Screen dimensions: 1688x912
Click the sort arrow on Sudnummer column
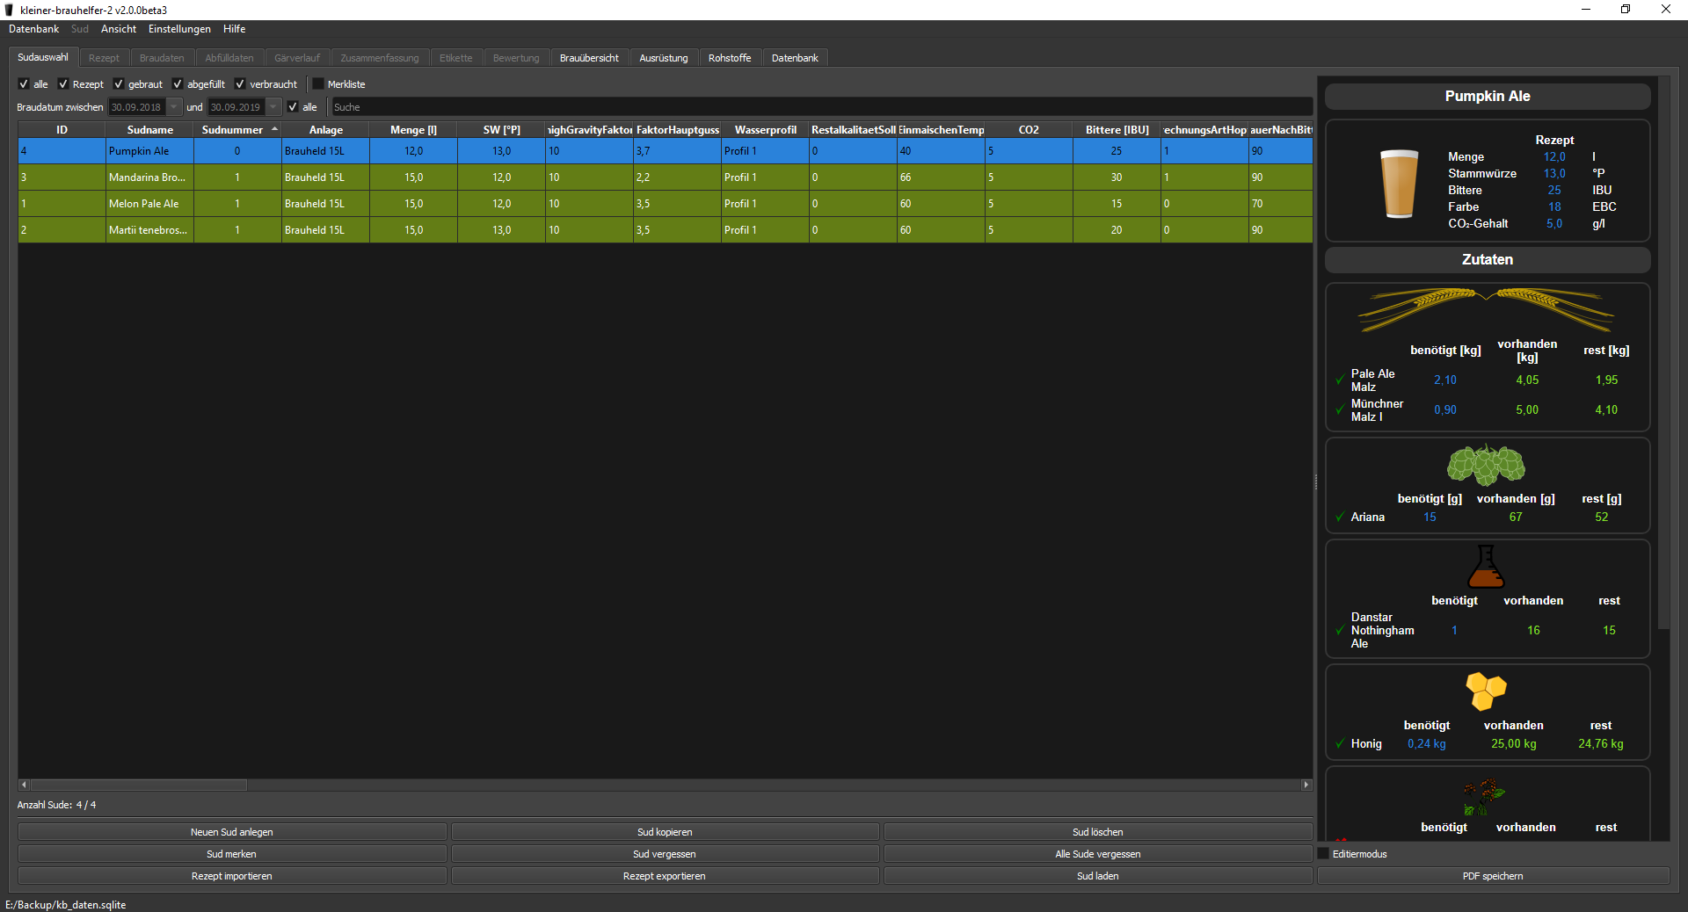pos(275,129)
